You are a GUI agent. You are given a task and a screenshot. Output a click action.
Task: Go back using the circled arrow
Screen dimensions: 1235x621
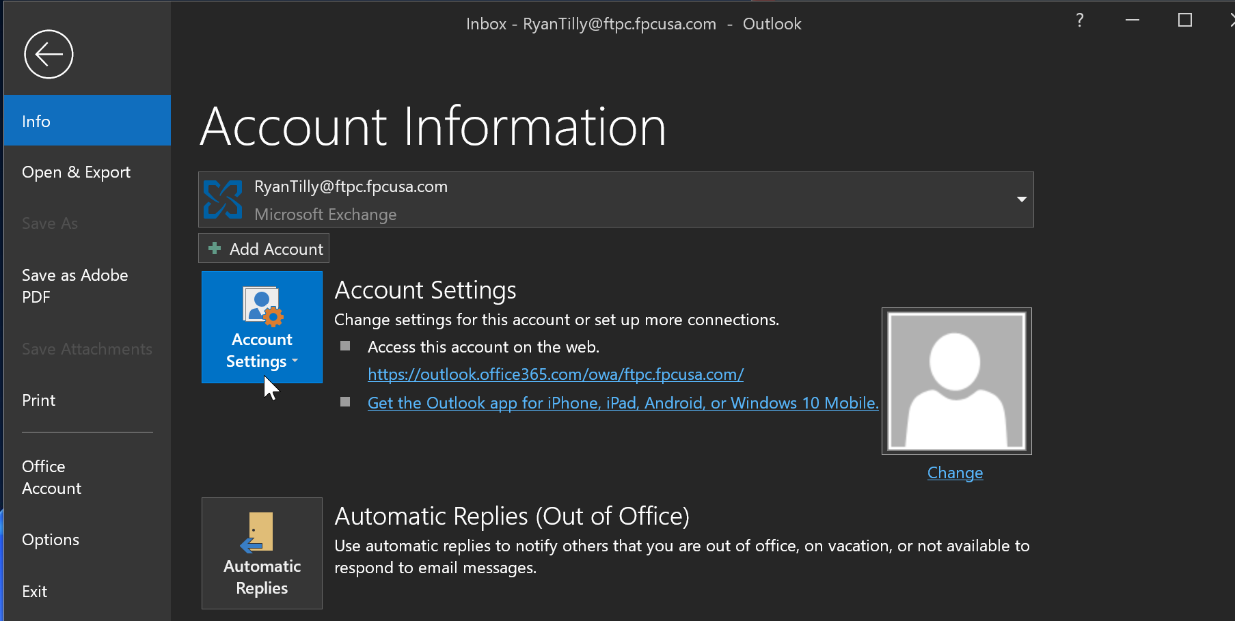click(49, 54)
